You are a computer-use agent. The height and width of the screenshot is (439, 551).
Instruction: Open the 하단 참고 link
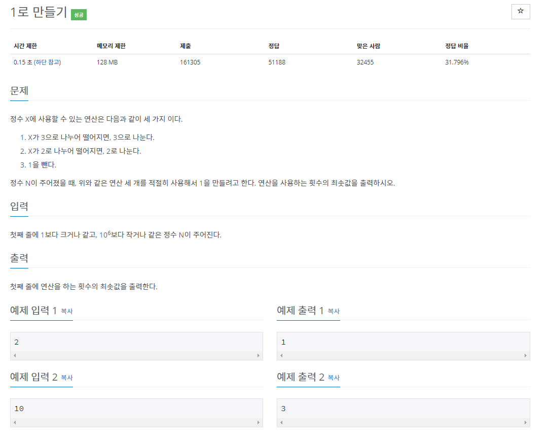(48, 62)
